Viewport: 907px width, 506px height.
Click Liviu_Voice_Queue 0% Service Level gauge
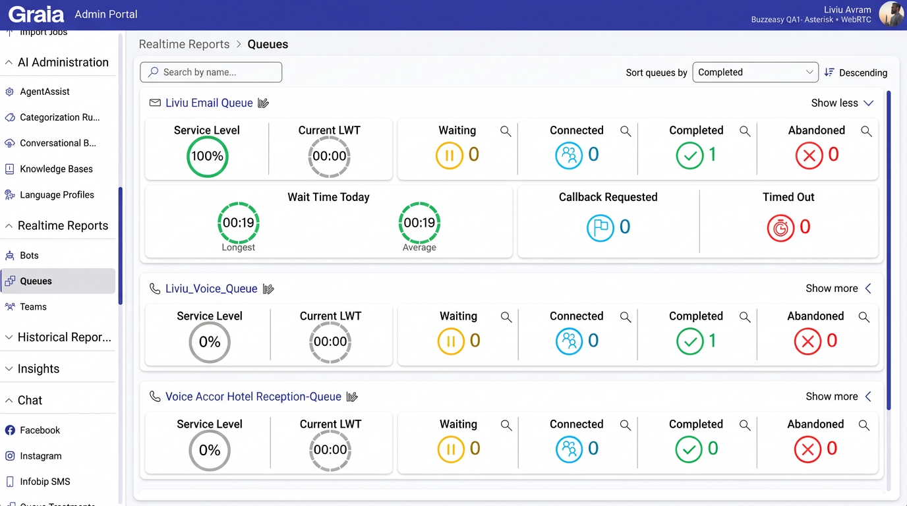[x=210, y=343]
